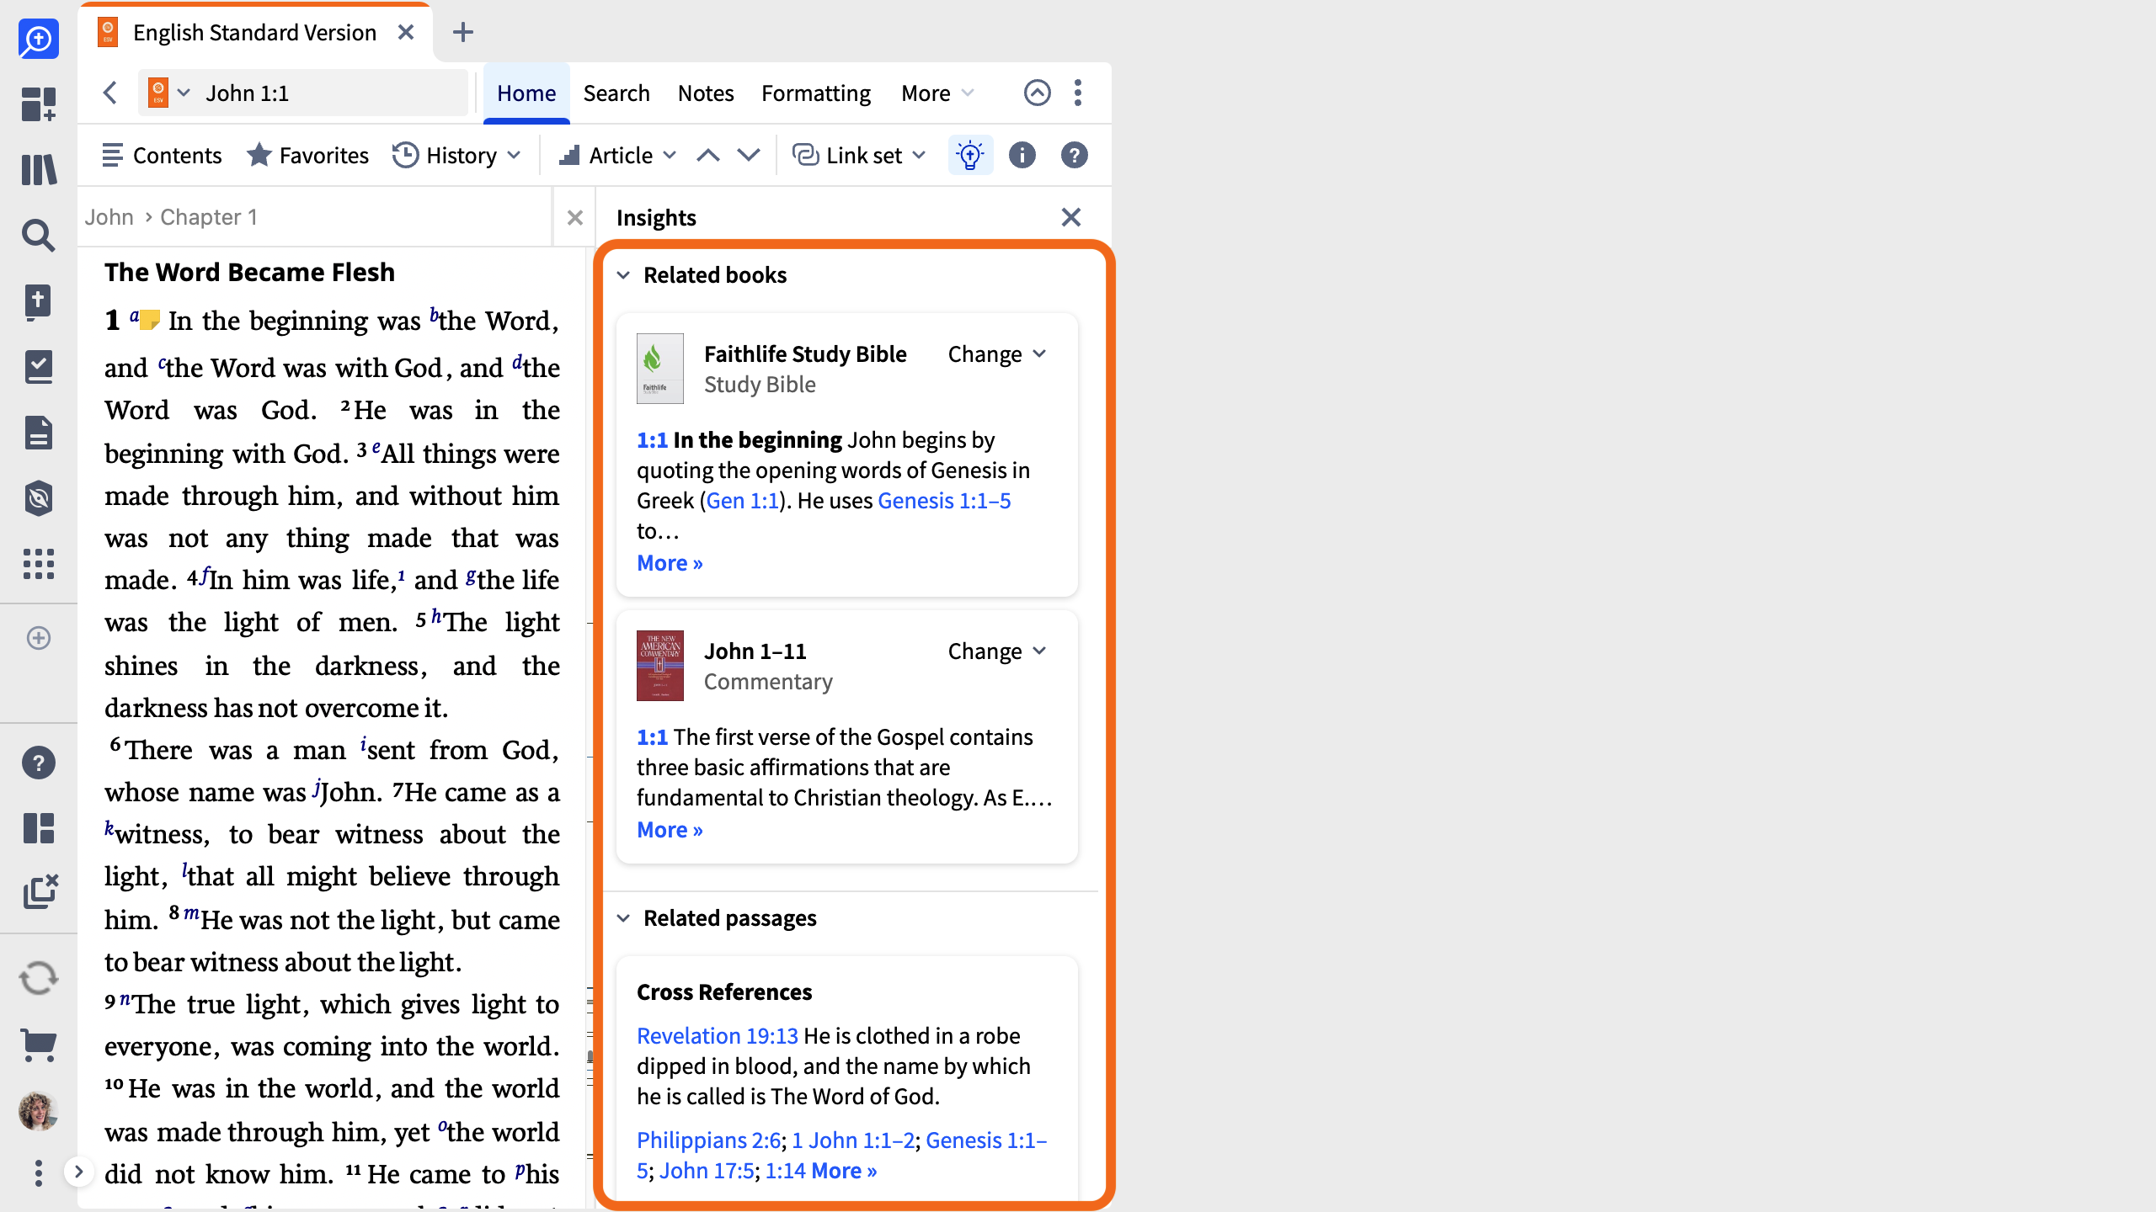Close the John Chapter 1 breadcrumb bar
This screenshot has height=1212, width=2156.
click(x=575, y=218)
